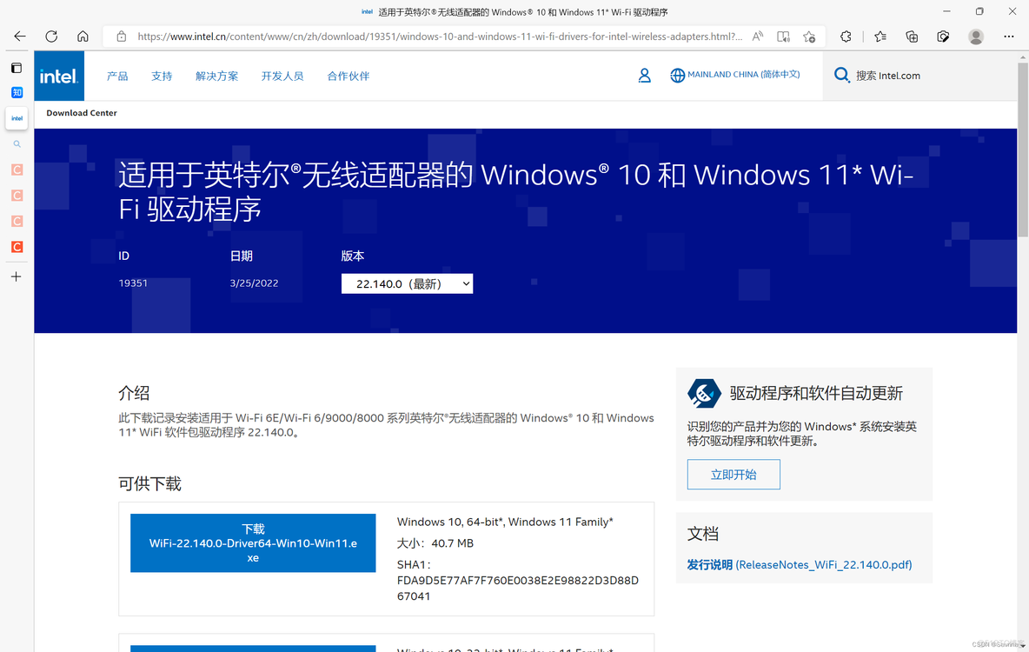
Task: Switch to the search magnifier vertical tab
Action: [17, 143]
